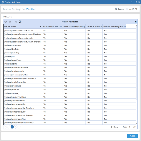Screen dimensions: 141x141
Task: Select the Custom radio button
Action: point(116,9)
